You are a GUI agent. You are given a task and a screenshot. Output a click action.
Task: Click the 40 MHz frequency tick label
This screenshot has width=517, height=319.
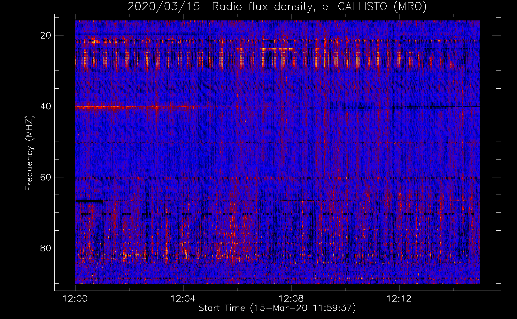pyautogui.click(x=46, y=106)
